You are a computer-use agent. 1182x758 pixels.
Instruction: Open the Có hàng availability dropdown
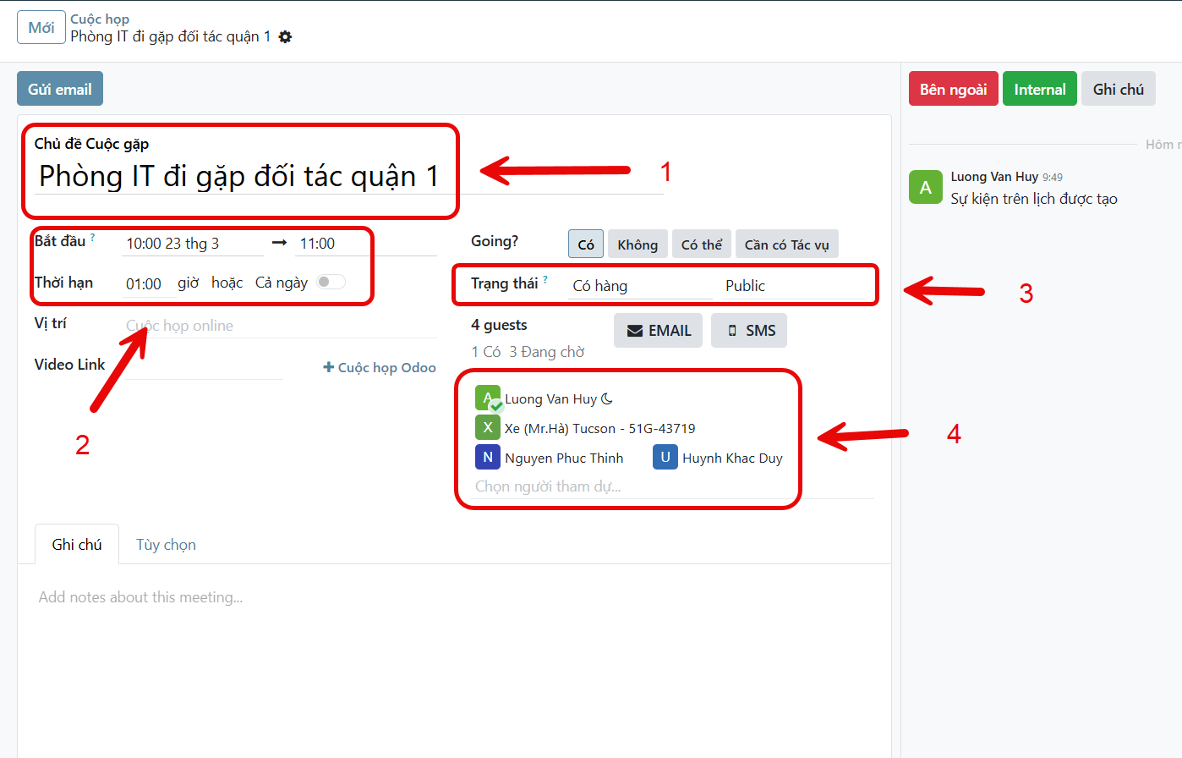641,286
